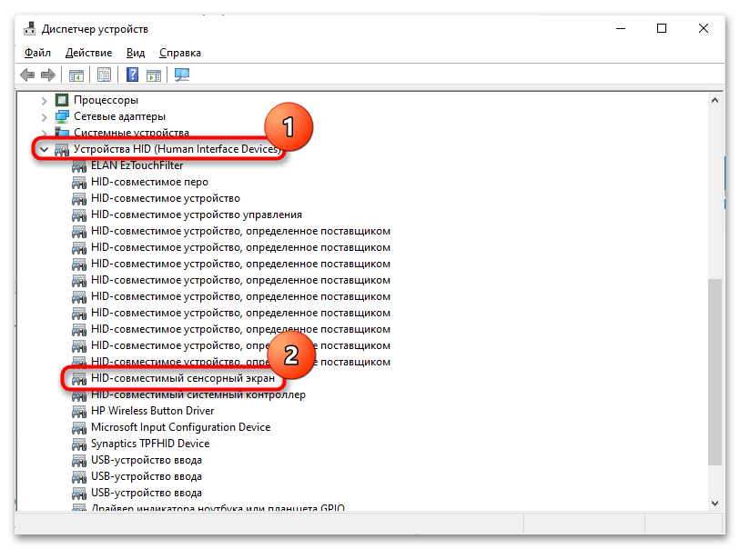The height and width of the screenshot is (549, 740).
Task: Open the Properties toolbar icon
Action: [104, 75]
